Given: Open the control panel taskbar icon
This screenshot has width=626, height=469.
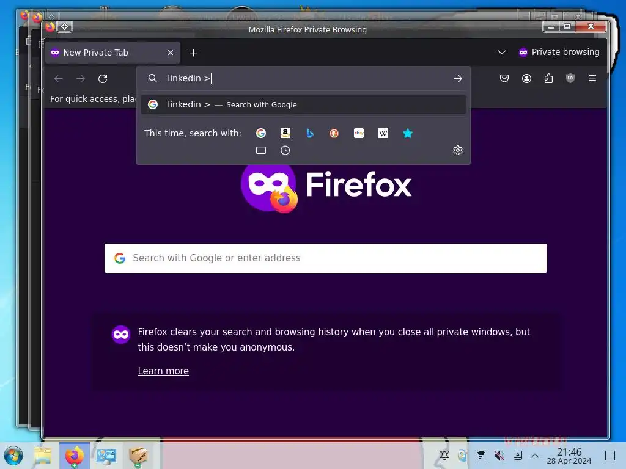Looking at the screenshot, I should point(106,456).
